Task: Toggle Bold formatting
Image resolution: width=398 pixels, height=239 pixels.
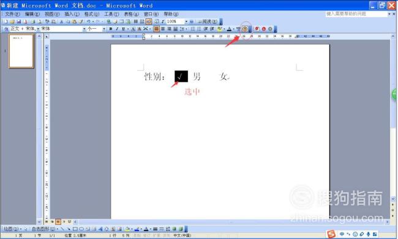Action: point(111,29)
